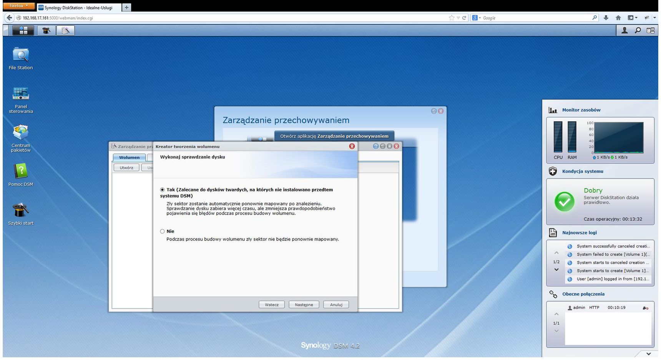Screen dimensions: 661x360
Task: Click the Kondycja systemu shield icon
Action: pos(553,172)
